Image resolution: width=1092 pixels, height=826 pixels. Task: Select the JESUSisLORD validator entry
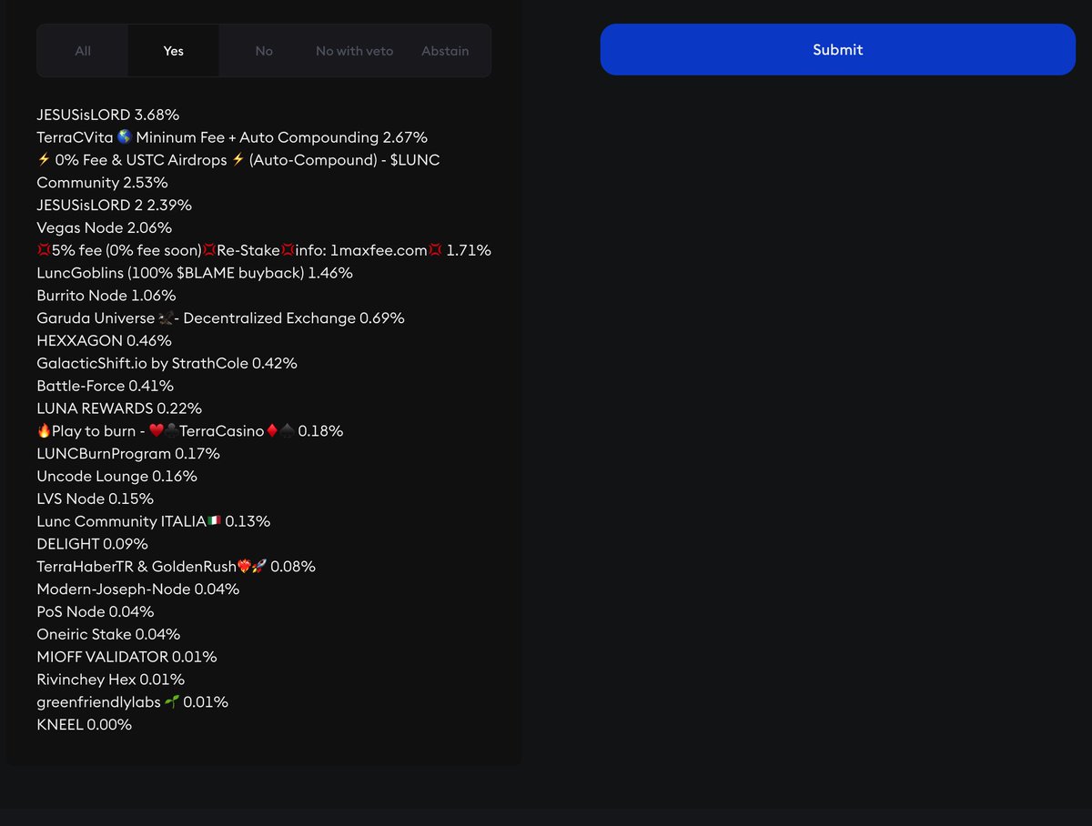pos(106,115)
